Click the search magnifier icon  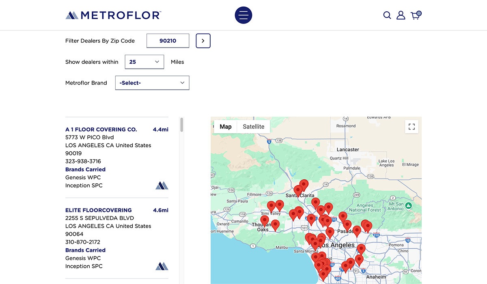coord(387,15)
